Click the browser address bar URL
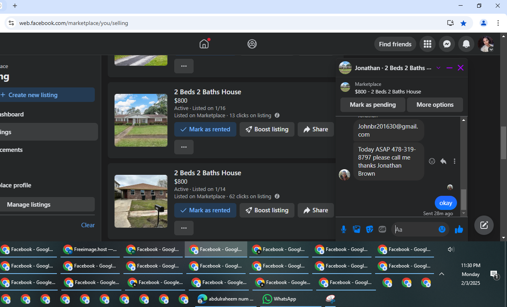The height and width of the screenshot is (307, 507). tap(74, 23)
